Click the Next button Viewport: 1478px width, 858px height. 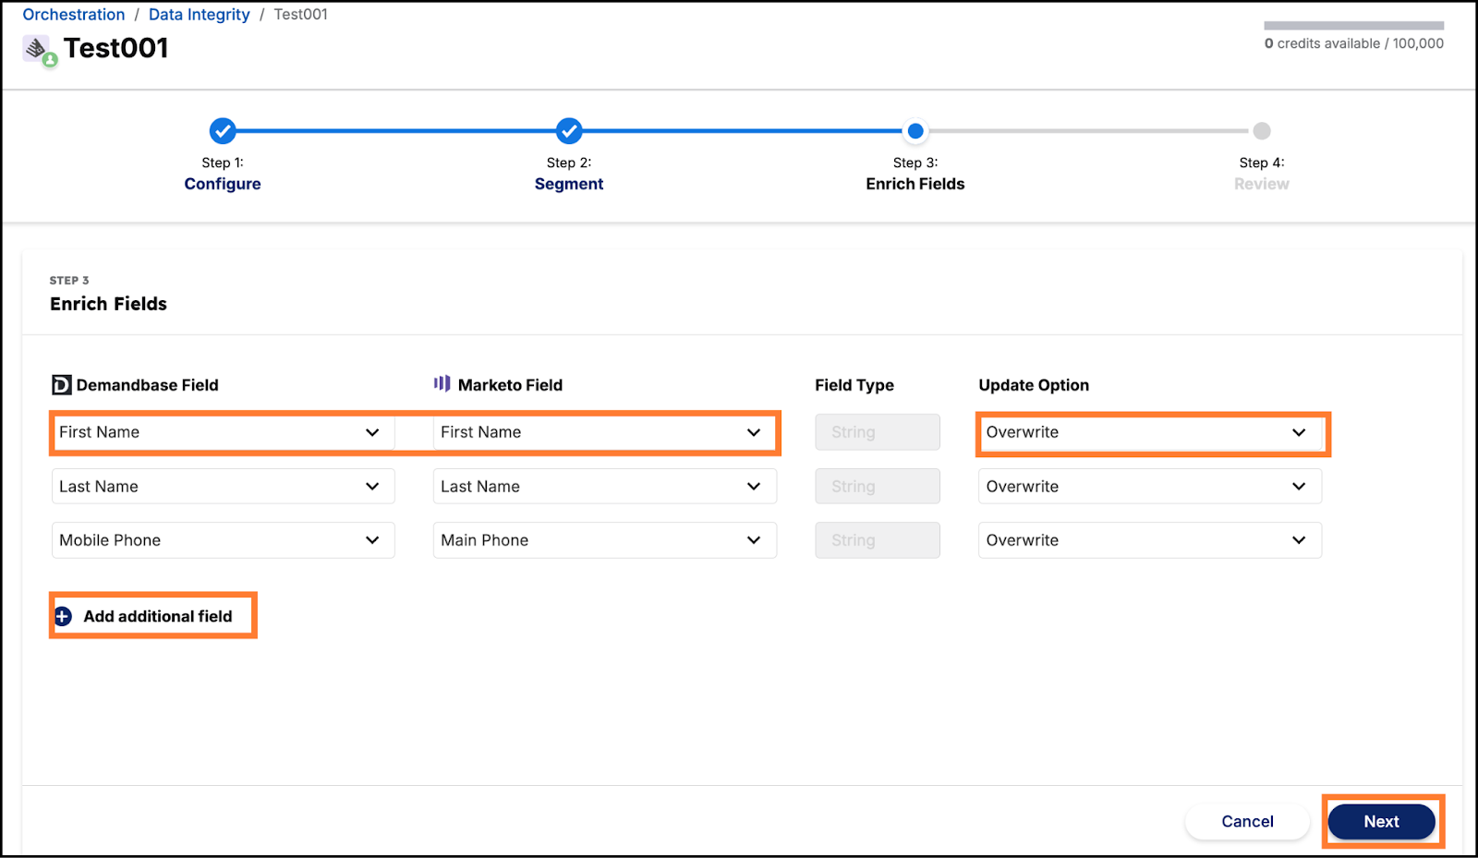pos(1382,821)
